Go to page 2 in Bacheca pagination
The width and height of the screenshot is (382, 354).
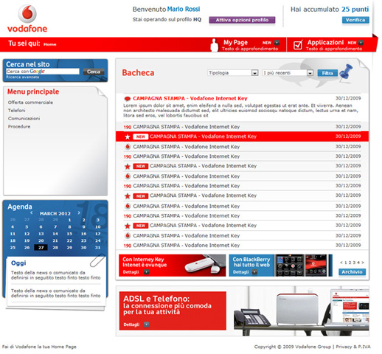350,263
